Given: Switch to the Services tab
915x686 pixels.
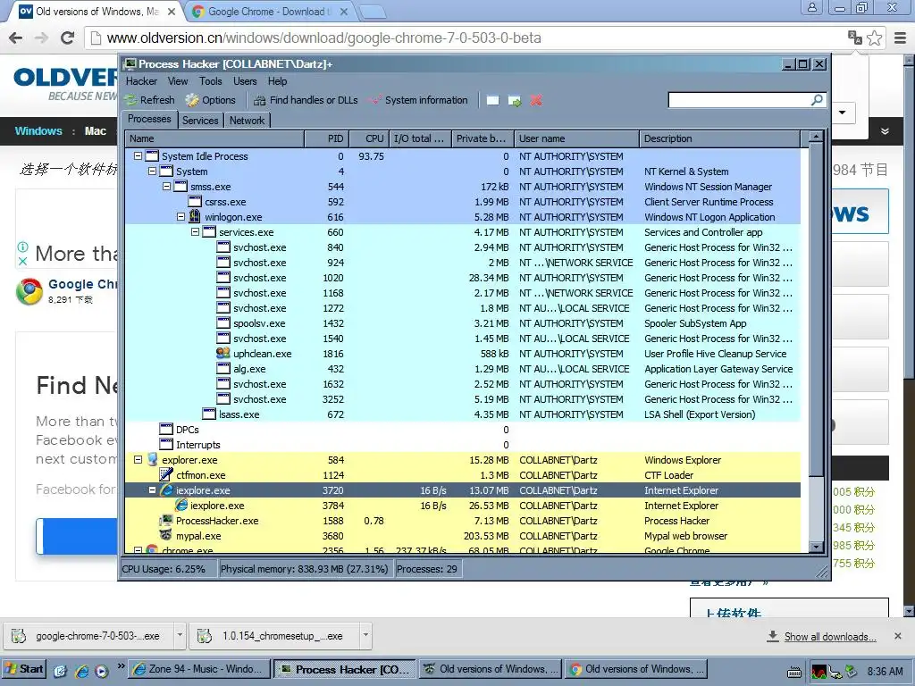Looking at the screenshot, I should (200, 121).
